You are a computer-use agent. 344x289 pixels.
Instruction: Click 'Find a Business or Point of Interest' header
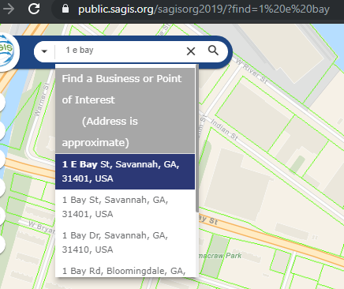pos(125,111)
